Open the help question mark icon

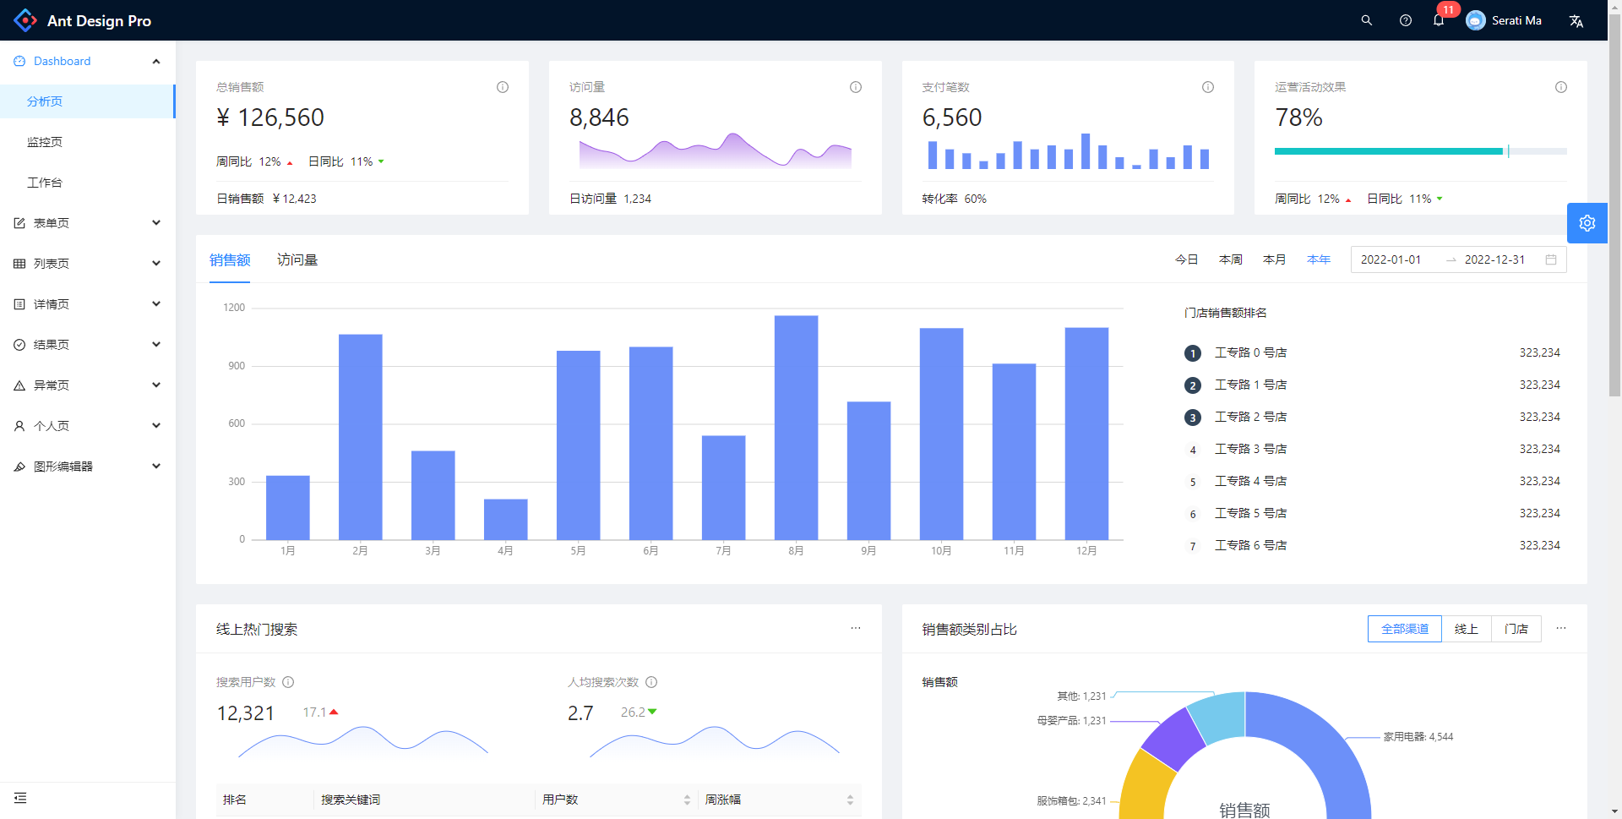[1406, 20]
